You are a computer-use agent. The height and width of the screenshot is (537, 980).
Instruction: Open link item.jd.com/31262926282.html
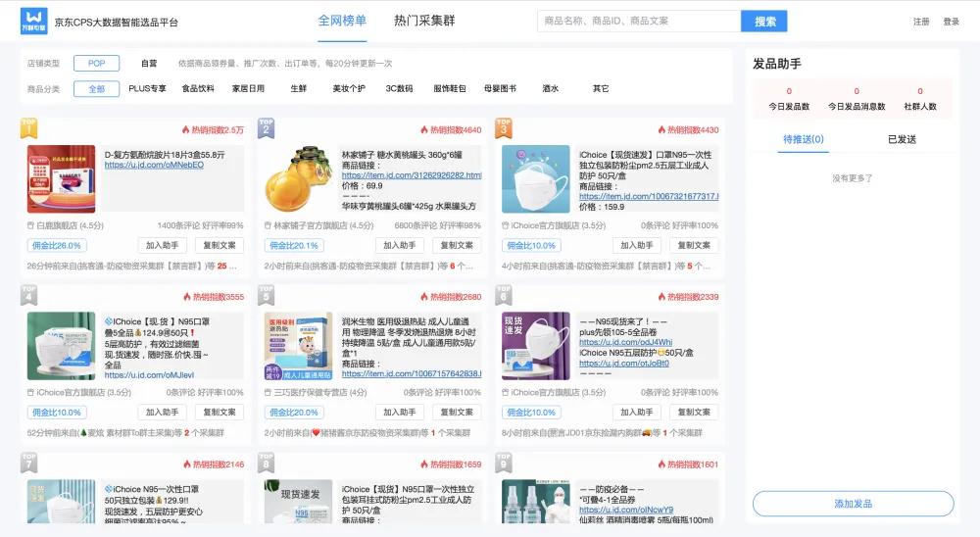coord(412,175)
